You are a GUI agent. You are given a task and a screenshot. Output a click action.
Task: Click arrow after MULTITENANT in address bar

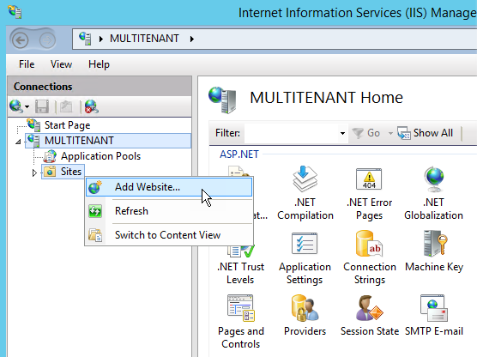(x=192, y=39)
